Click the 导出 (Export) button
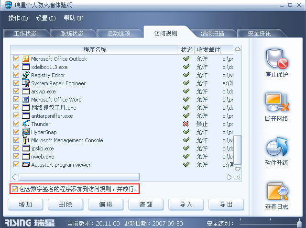The height and width of the screenshot is (228, 306). (226, 205)
